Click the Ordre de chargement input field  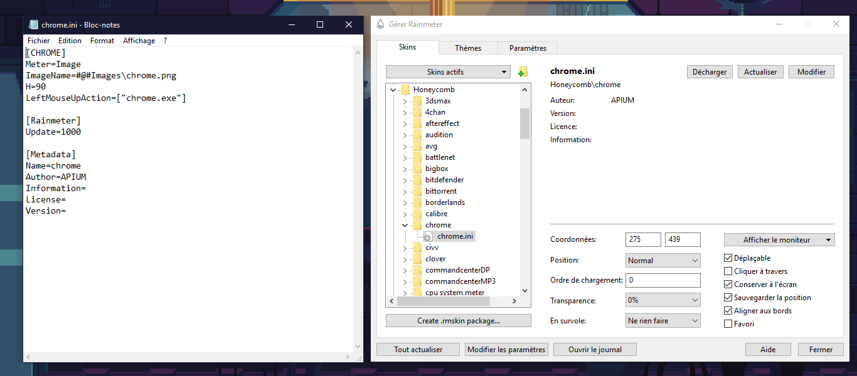[x=663, y=280]
